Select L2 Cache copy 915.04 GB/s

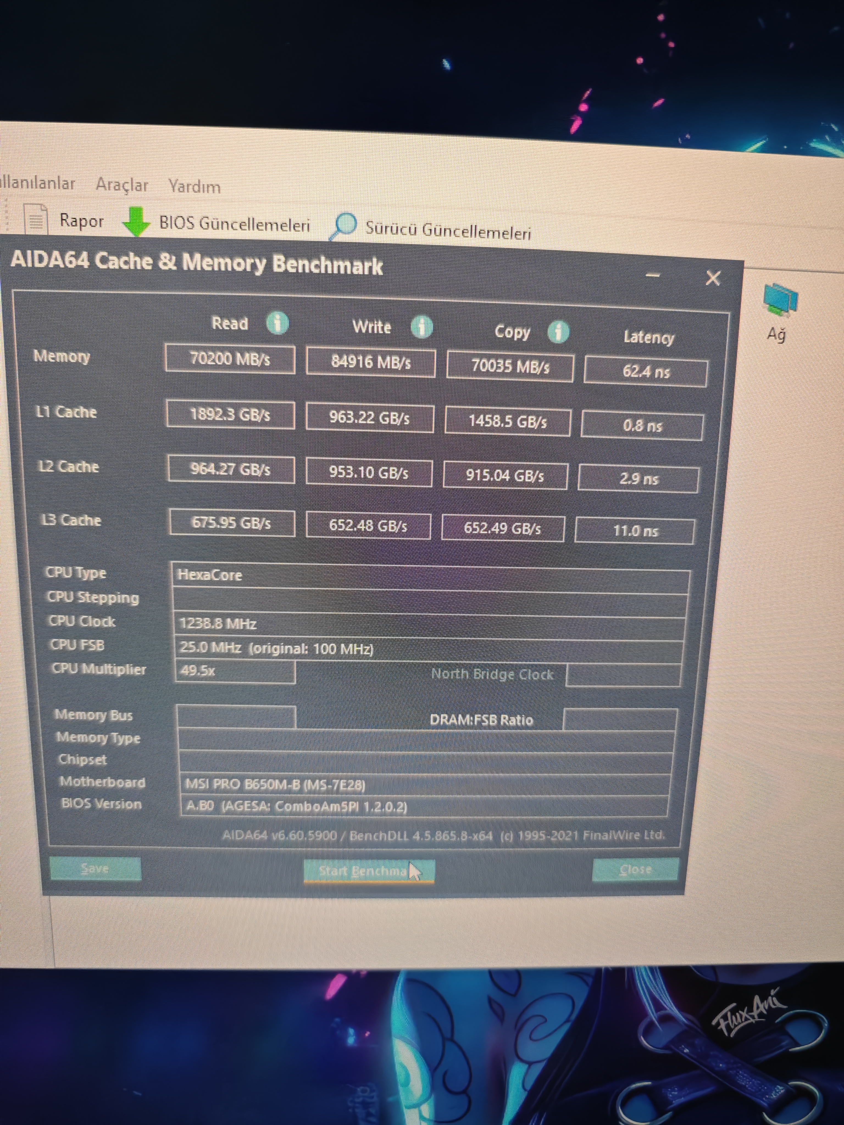tap(505, 475)
